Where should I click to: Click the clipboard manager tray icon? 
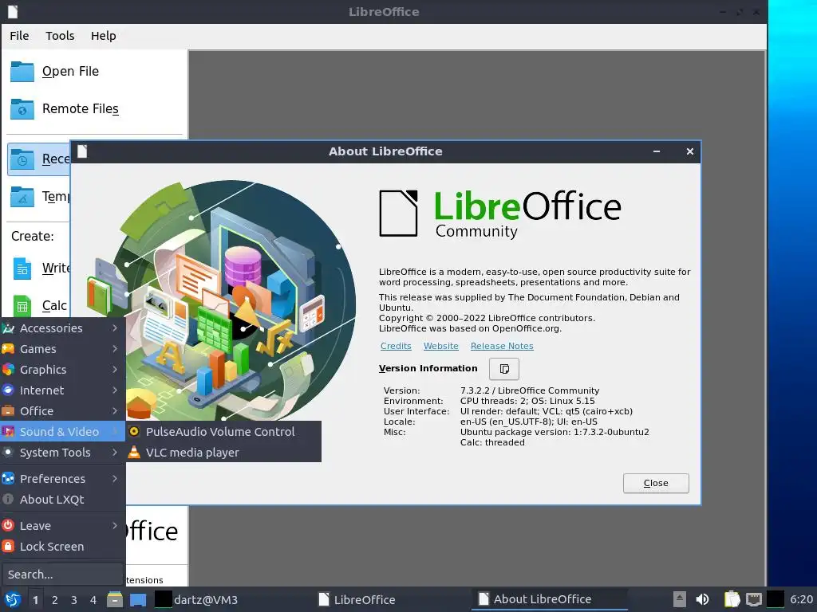(732, 599)
